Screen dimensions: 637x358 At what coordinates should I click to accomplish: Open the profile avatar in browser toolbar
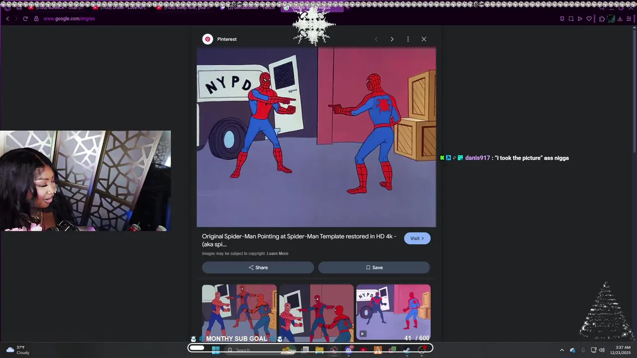click(611, 19)
